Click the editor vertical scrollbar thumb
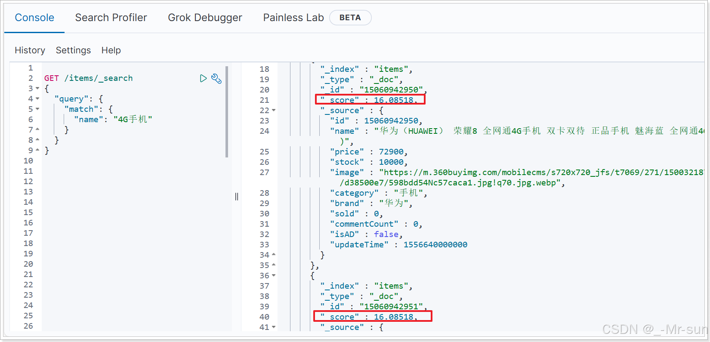 (x=227, y=112)
